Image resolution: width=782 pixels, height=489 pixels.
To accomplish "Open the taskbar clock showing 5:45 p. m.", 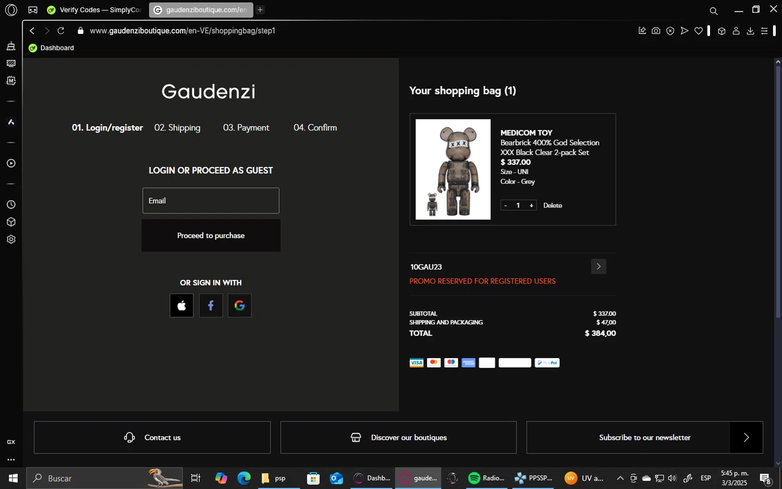I will (735, 478).
